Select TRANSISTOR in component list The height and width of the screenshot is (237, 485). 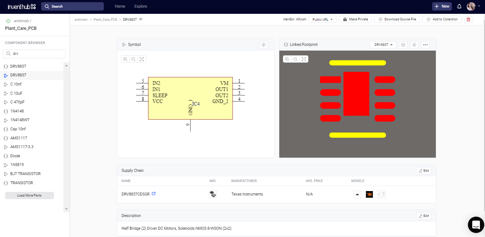pos(32,183)
